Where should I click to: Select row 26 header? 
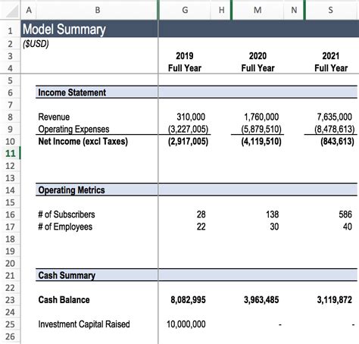(10, 336)
